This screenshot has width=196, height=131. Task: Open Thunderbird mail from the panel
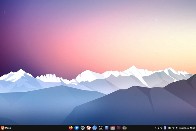(77, 128)
